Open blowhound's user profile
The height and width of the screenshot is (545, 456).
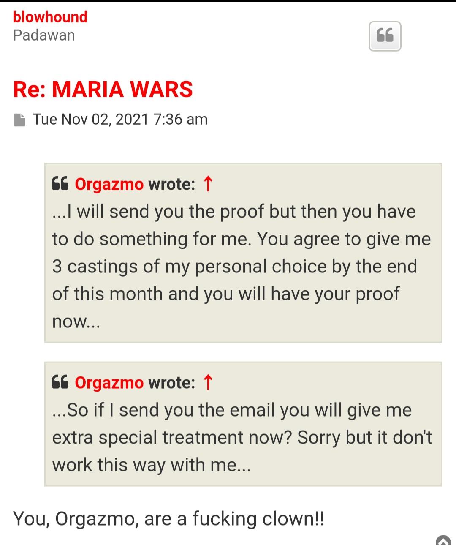(50, 17)
